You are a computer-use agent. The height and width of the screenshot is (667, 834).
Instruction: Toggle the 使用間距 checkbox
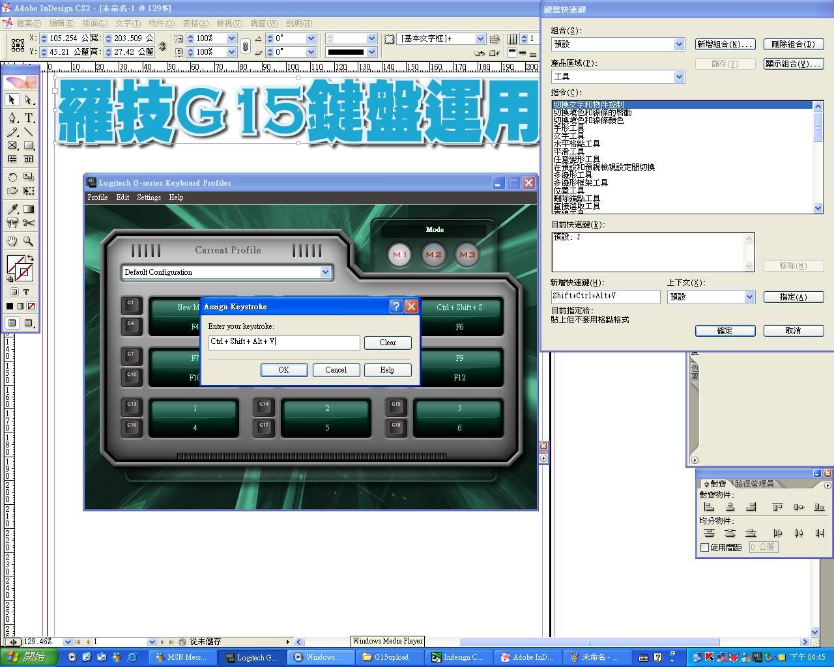coord(704,547)
